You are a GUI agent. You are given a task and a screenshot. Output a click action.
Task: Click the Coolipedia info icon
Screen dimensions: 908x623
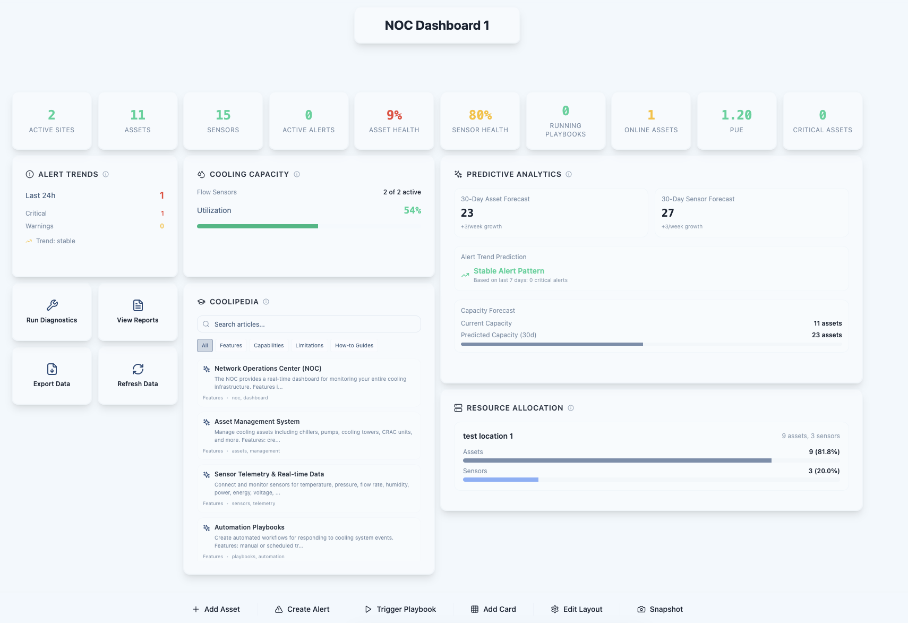(266, 302)
